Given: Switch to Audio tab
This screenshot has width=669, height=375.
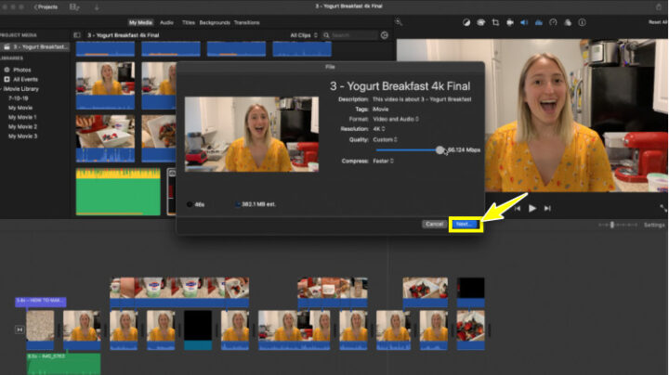Looking at the screenshot, I should [166, 22].
